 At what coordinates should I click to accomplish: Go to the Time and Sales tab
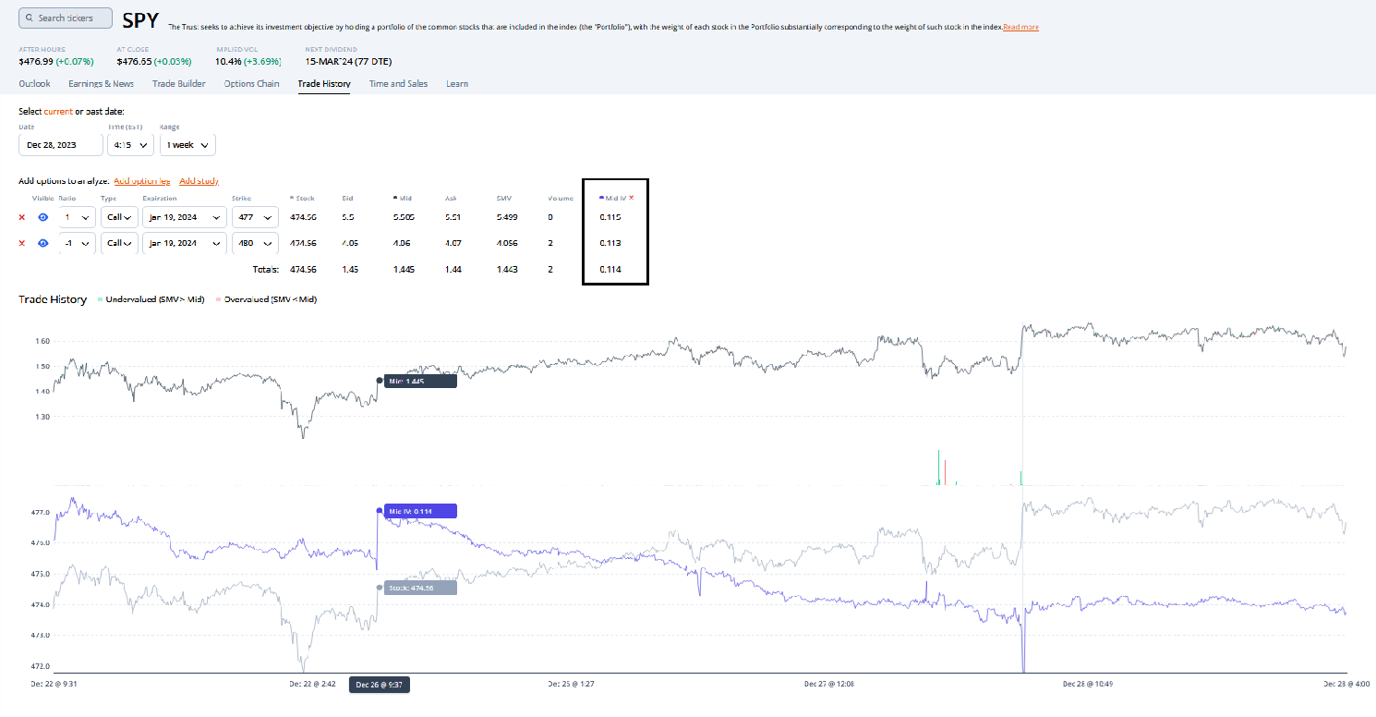(398, 83)
